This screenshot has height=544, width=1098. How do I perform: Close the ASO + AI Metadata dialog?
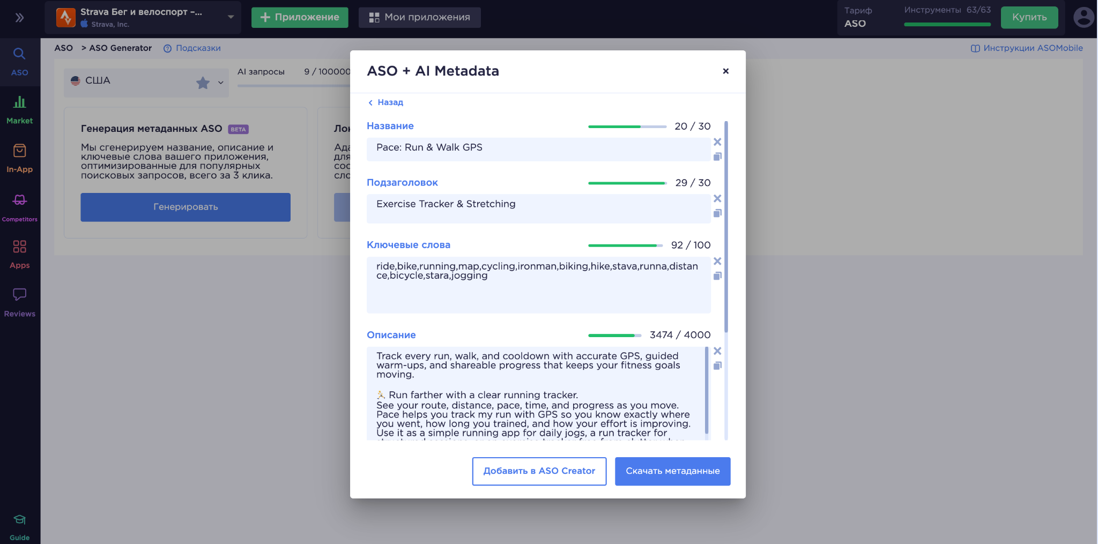point(725,71)
